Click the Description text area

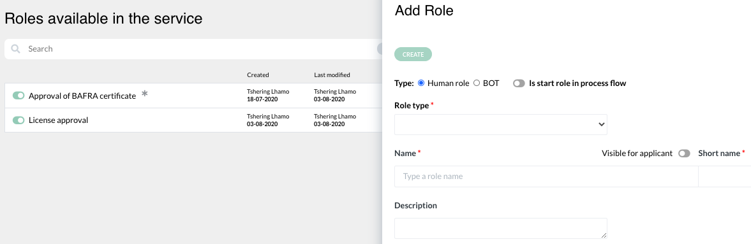tap(500, 228)
